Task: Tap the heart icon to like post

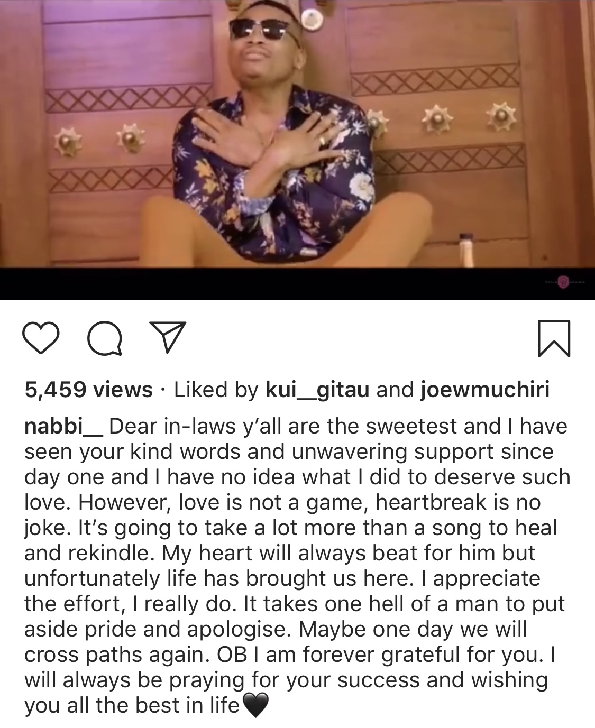Action: pyautogui.click(x=41, y=338)
